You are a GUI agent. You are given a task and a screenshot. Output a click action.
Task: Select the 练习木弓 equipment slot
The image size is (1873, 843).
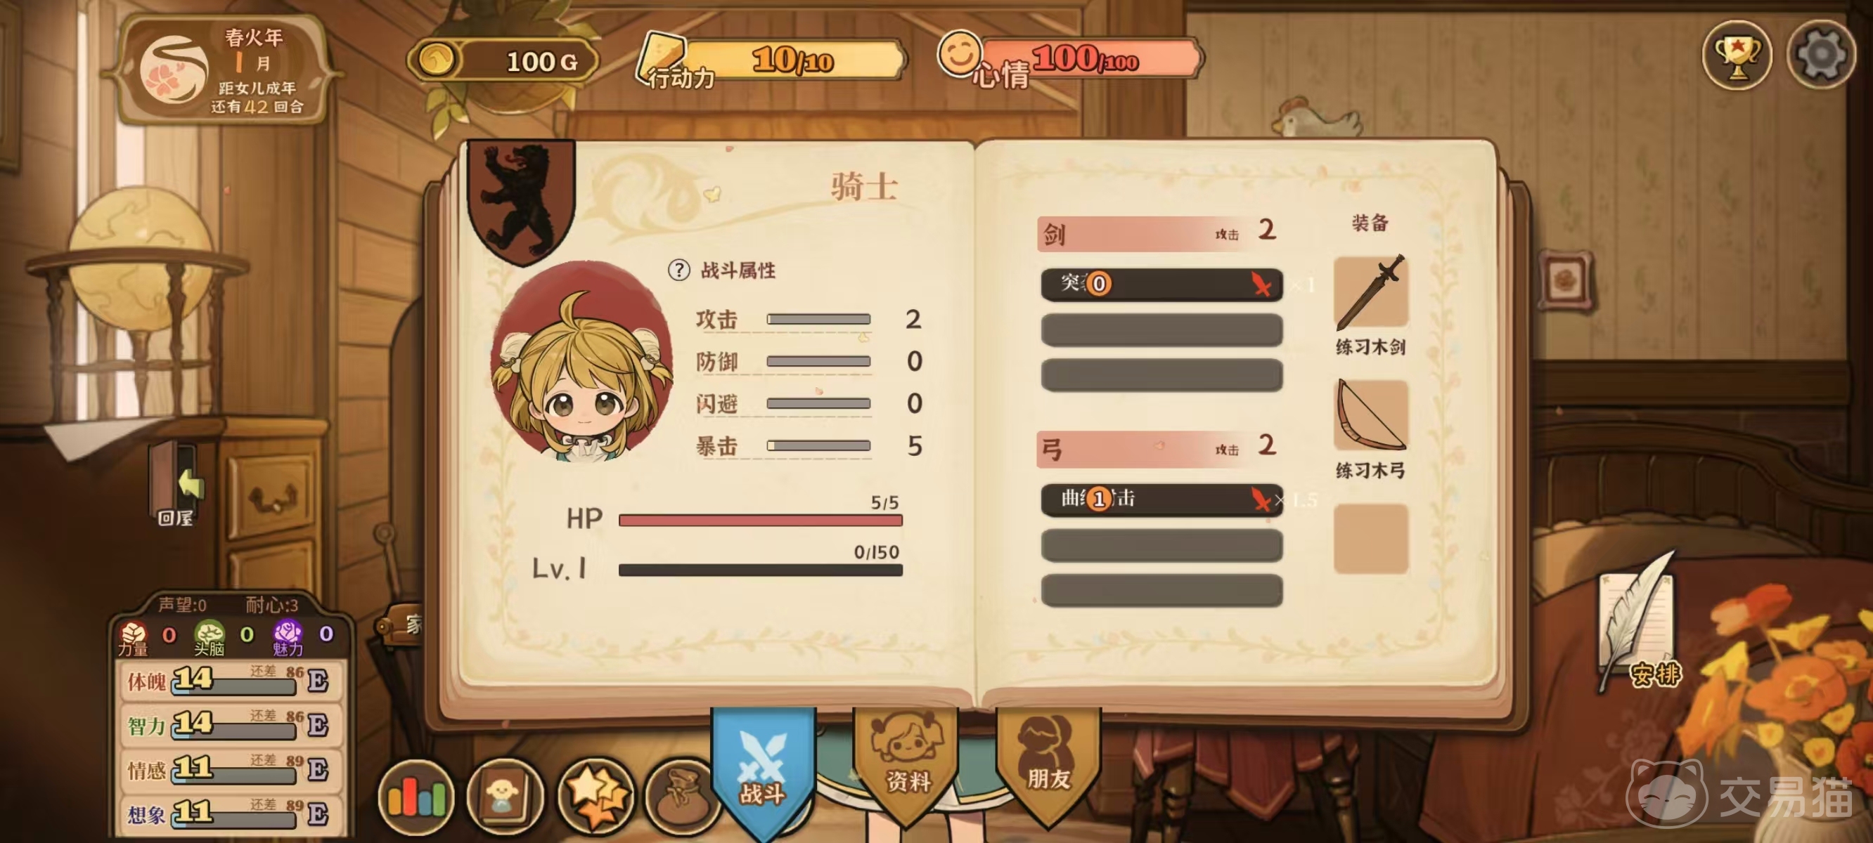click(1370, 416)
